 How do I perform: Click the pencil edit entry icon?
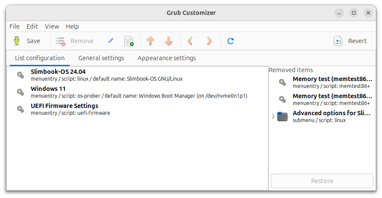(x=110, y=41)
